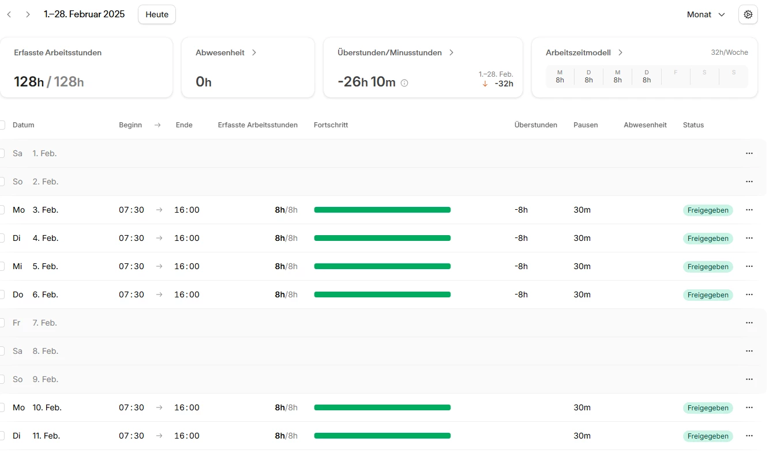Go to the next month with right chevron

pyautogui.click(x=28, y=14)
